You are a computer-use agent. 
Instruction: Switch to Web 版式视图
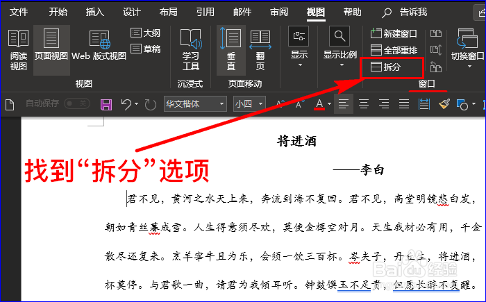point(99,46)
